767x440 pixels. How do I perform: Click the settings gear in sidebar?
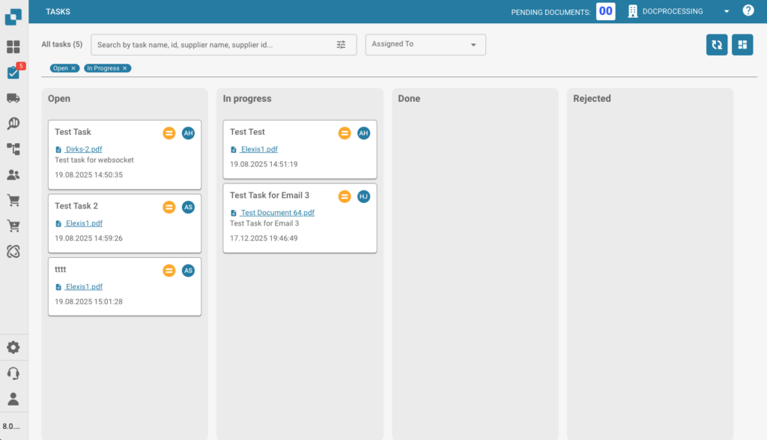point(13,348)
